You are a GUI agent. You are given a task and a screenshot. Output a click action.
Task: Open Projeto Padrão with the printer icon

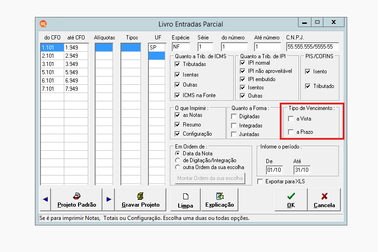tap(77, 199)
